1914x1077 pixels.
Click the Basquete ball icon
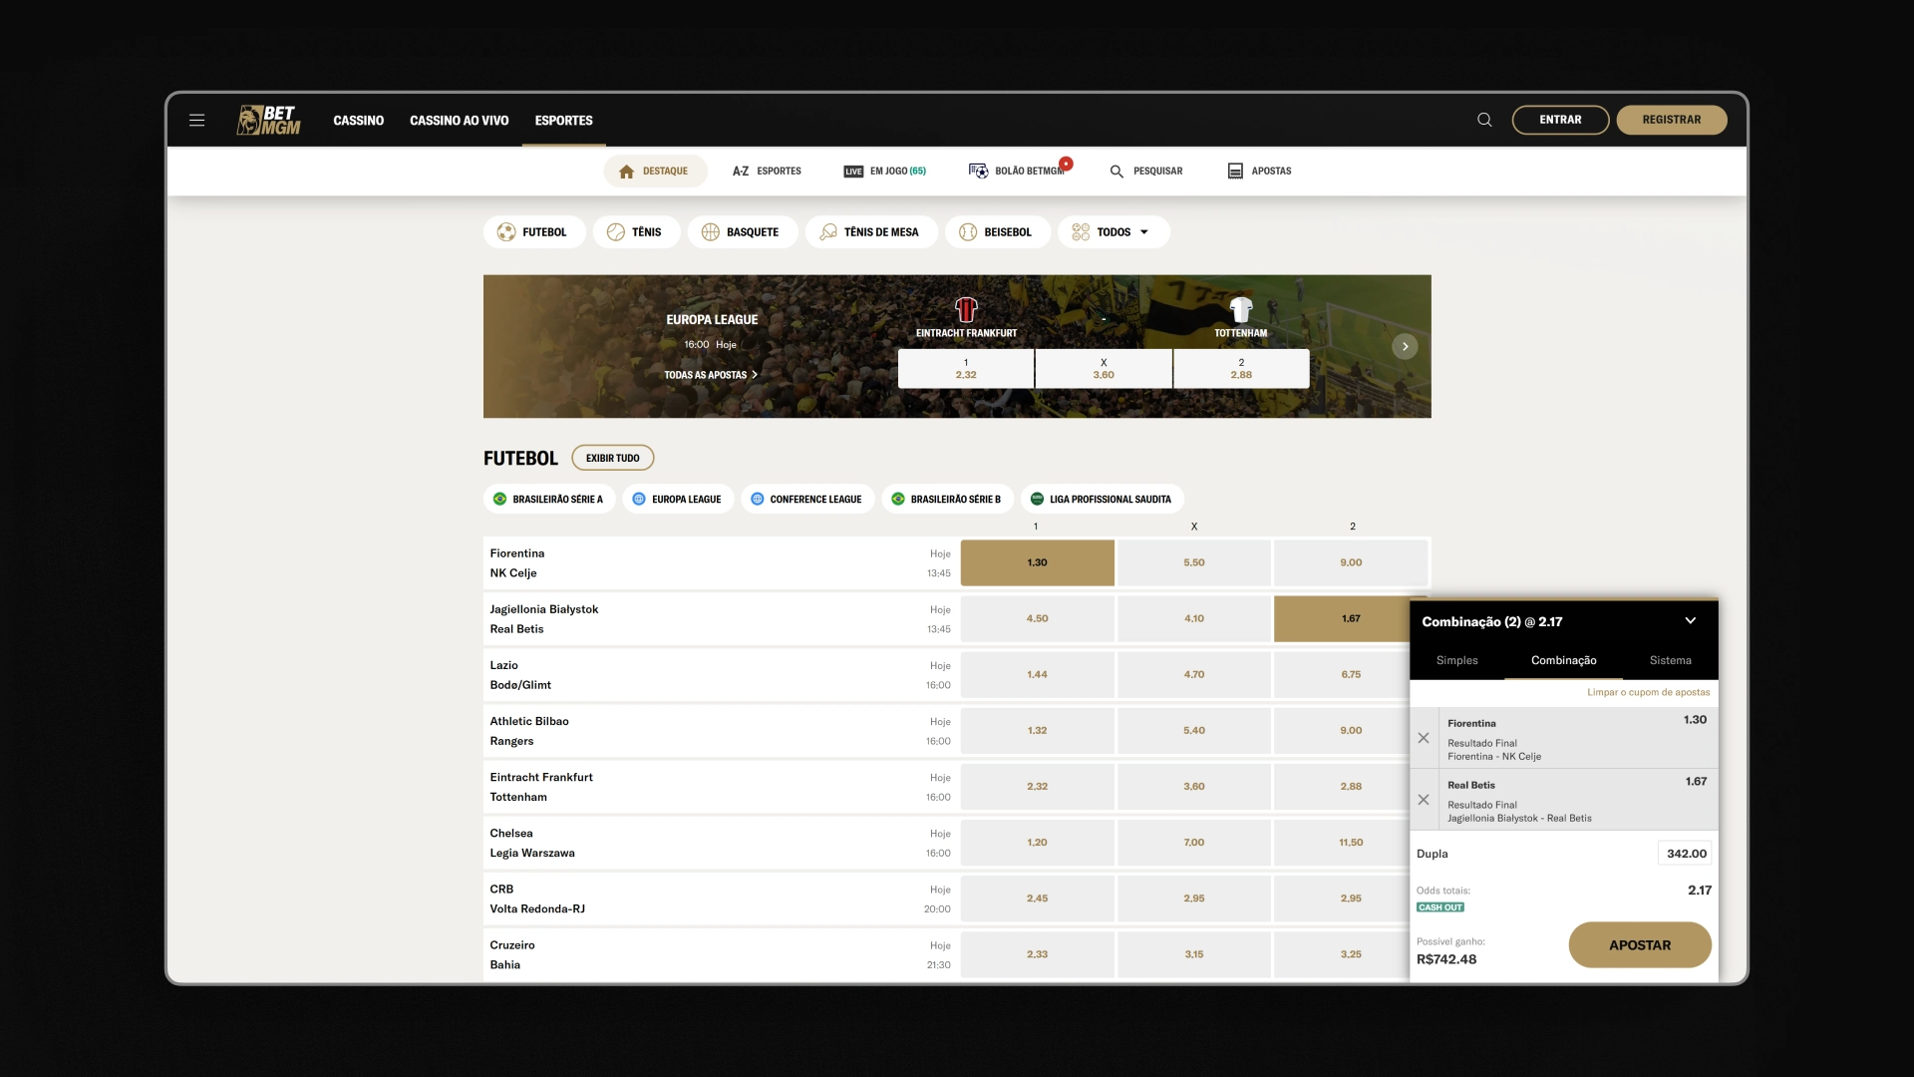(x=710, y=232)
